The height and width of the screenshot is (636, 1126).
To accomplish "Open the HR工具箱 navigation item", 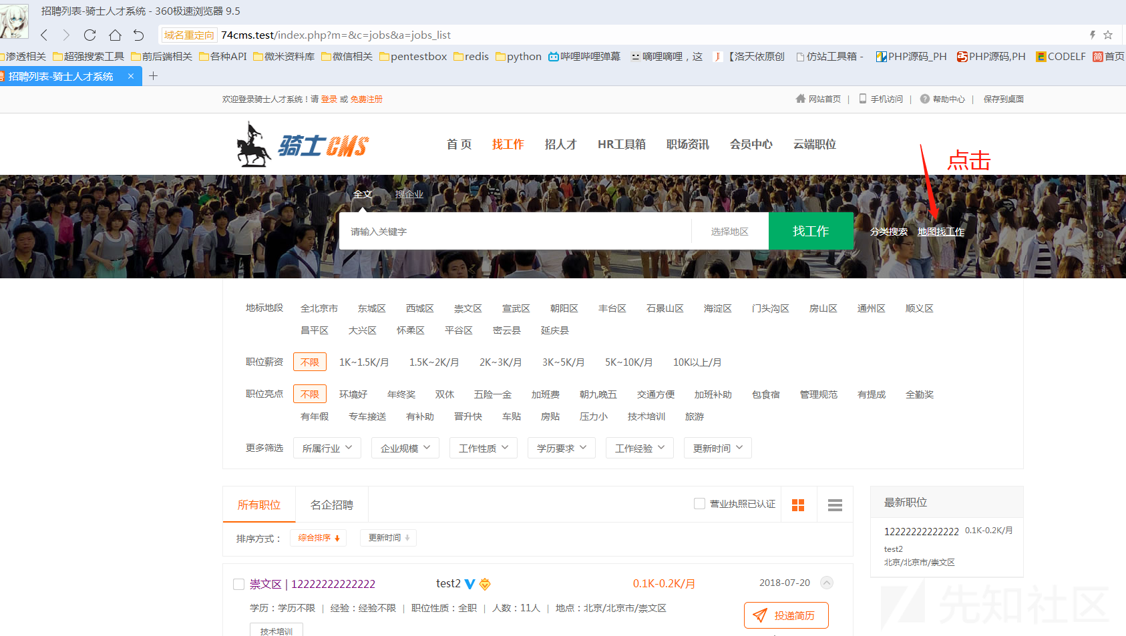I will [622, 144].
